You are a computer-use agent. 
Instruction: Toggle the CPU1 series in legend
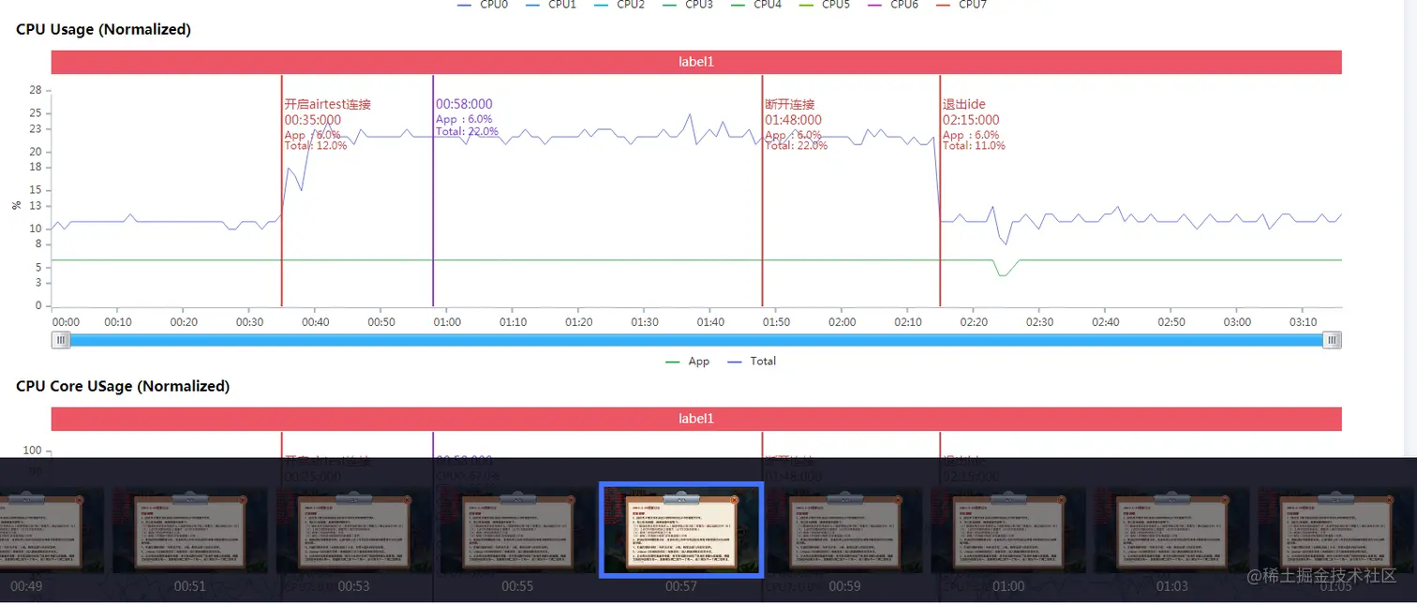coord(550,5)
